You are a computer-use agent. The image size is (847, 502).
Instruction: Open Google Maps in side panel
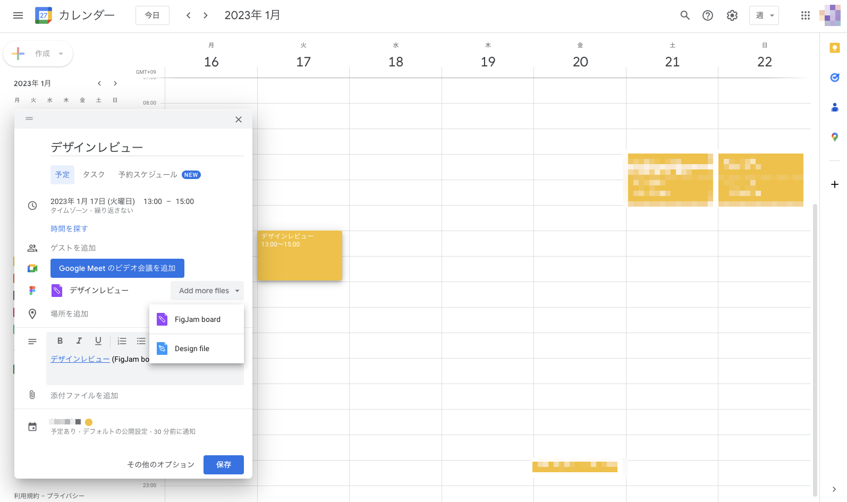pyautogui.click(x=834, y=137)
